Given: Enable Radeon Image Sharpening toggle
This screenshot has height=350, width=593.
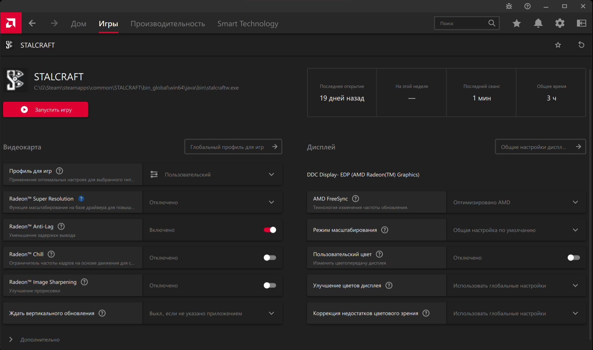Looking at the screenshot, I should click(x=270, y=285).
